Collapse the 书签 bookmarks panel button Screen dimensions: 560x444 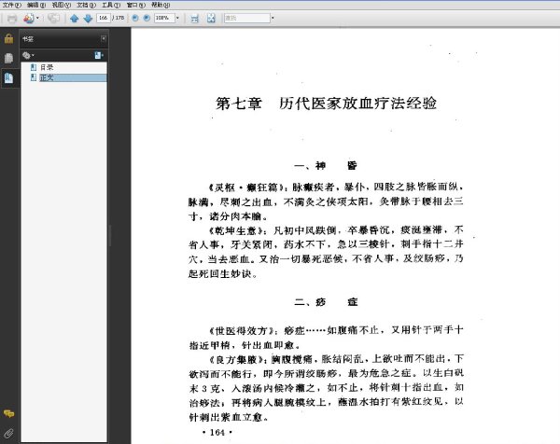(104, 38)
